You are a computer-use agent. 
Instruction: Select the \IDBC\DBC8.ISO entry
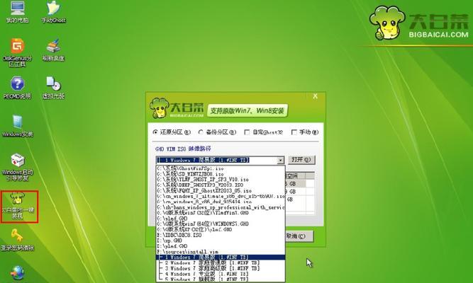click(x=221, y=235)
